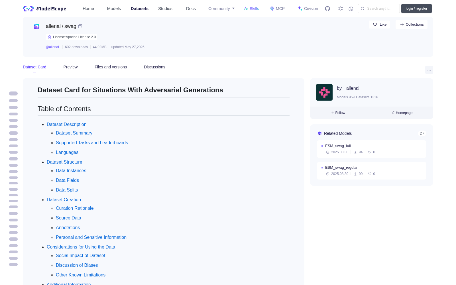
Task: Open the ESM_swag_regular model card
Action: point(372,171)
